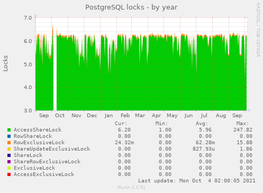Click the Nov x-axis month label

point(76,116)
